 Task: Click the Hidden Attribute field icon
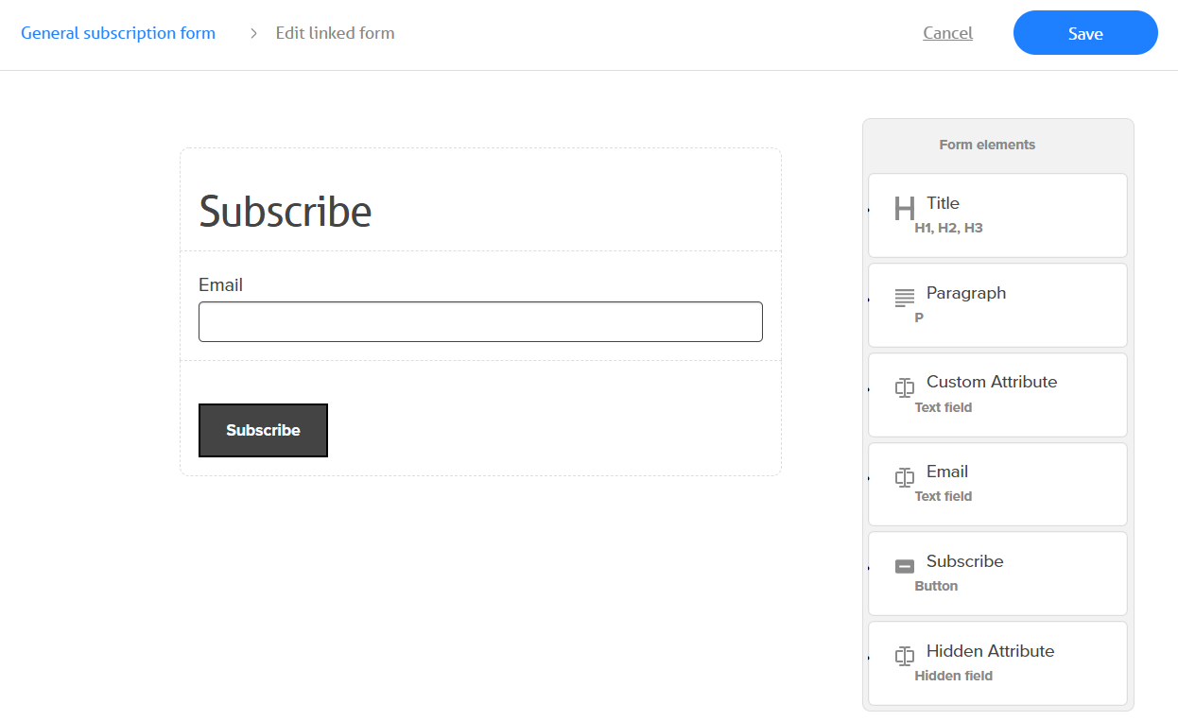point(905,656)
